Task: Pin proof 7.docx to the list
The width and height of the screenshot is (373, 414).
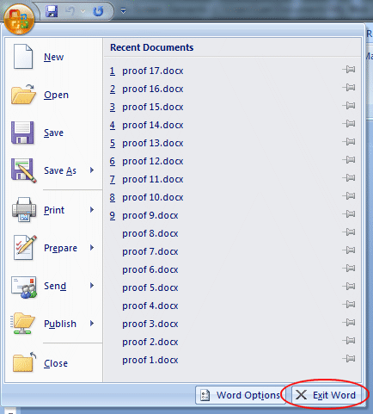Action: pos(349,250)
